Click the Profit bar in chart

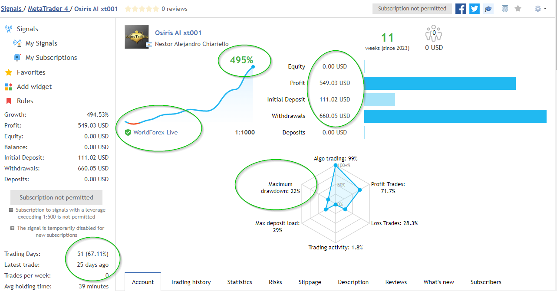point(440,83)
